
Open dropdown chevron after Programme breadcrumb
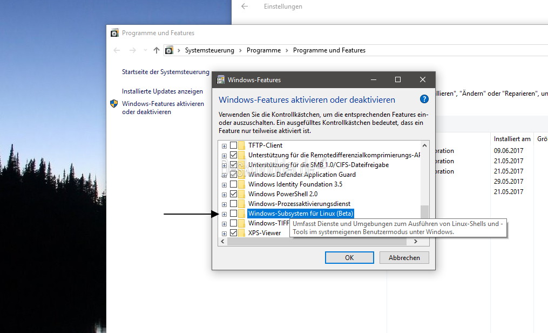pos(287,50)
